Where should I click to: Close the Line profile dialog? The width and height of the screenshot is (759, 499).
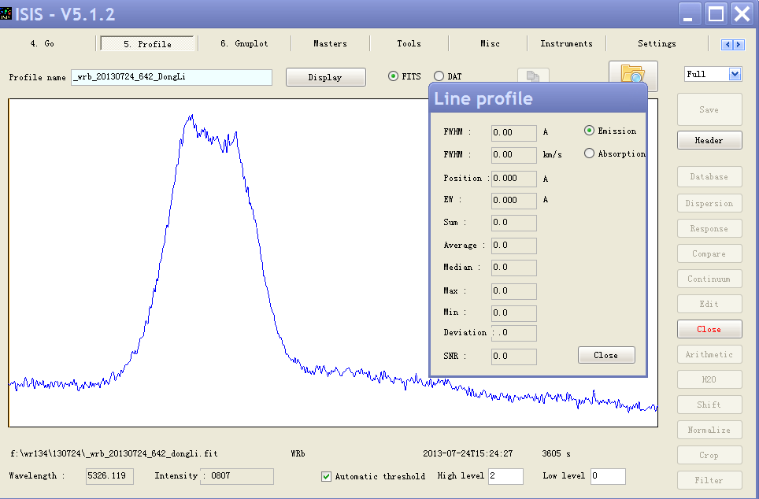coord(605,355)
